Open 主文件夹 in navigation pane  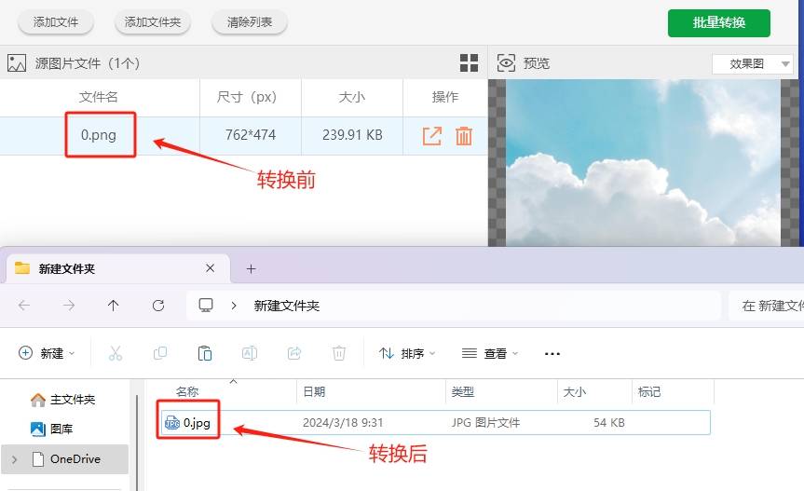point(63,400)
